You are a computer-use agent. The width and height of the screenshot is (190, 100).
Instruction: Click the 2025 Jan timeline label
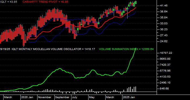point(129,97)
